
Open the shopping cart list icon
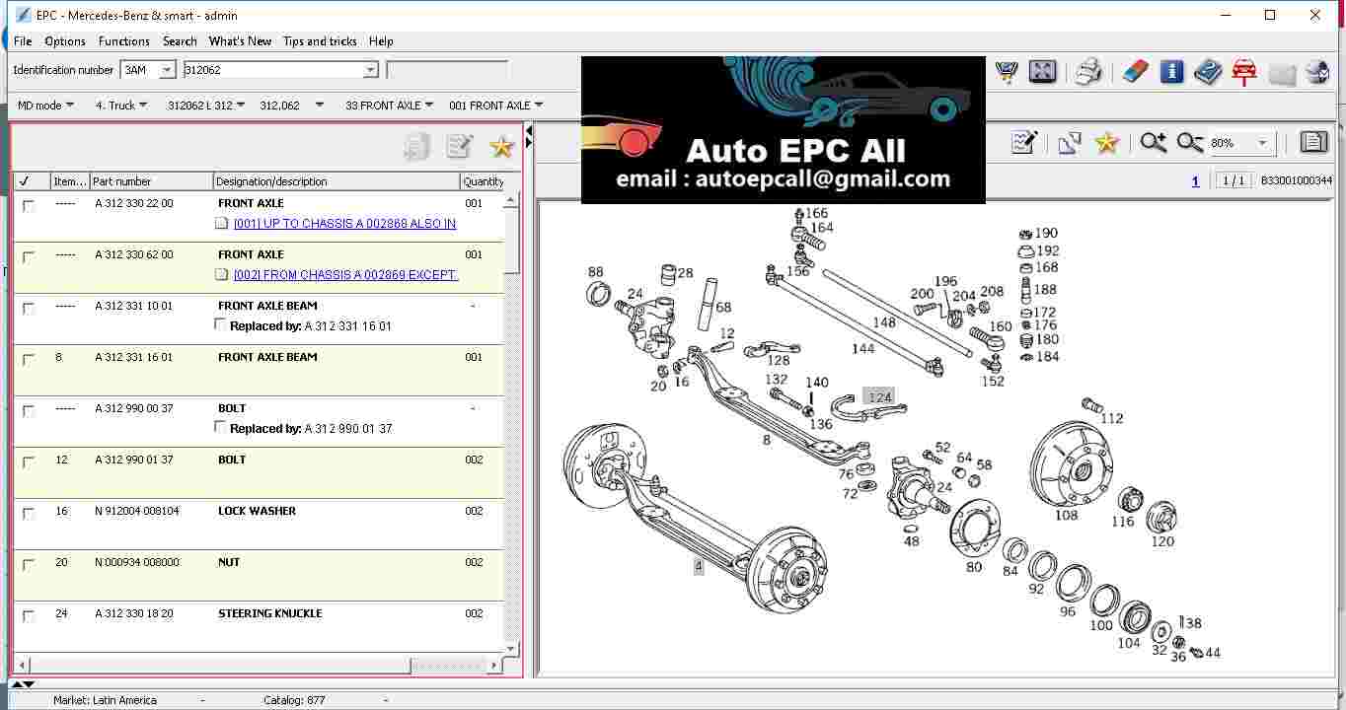[x=1007, y=72]
